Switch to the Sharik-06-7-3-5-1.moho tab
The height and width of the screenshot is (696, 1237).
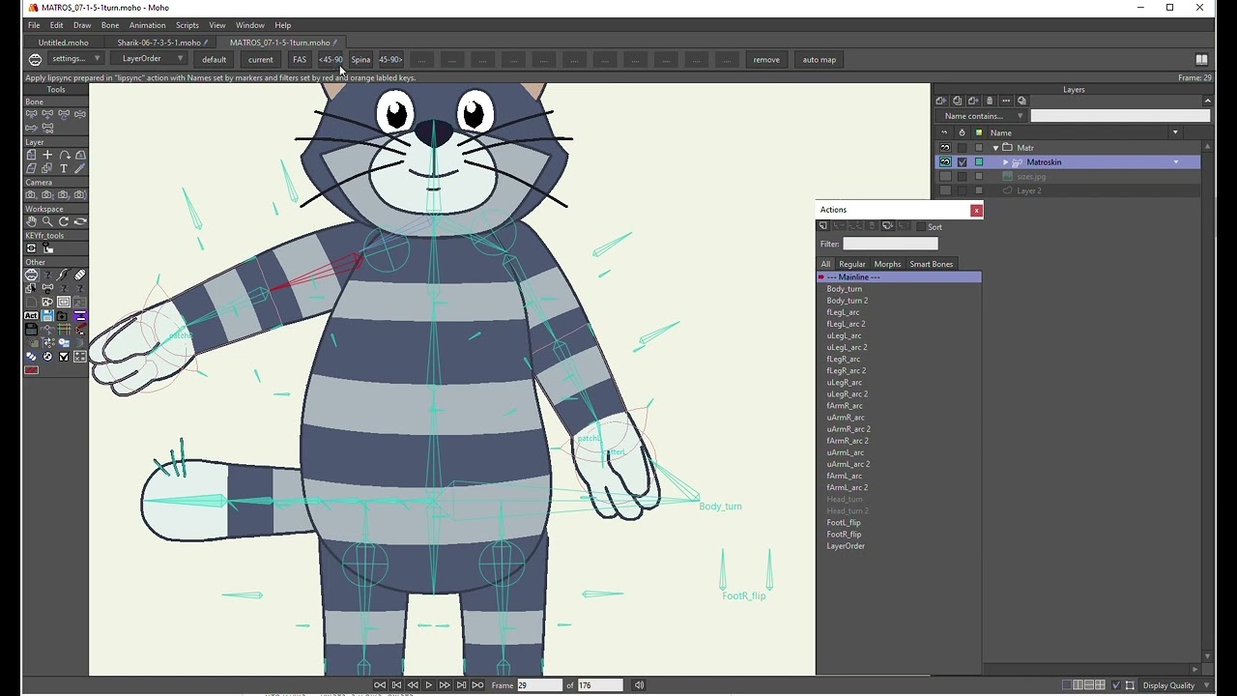tap(159, 43)
